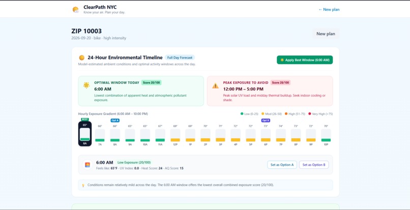Click the 'Low Exposure (20/100)' badge
410x210 pixels.
pyautogui.click(x=134, y=162)
